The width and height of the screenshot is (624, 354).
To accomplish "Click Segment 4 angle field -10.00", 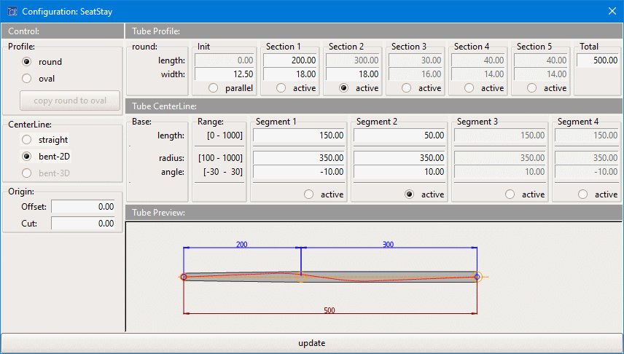I will pyautogui.click(x=588, y=172).
